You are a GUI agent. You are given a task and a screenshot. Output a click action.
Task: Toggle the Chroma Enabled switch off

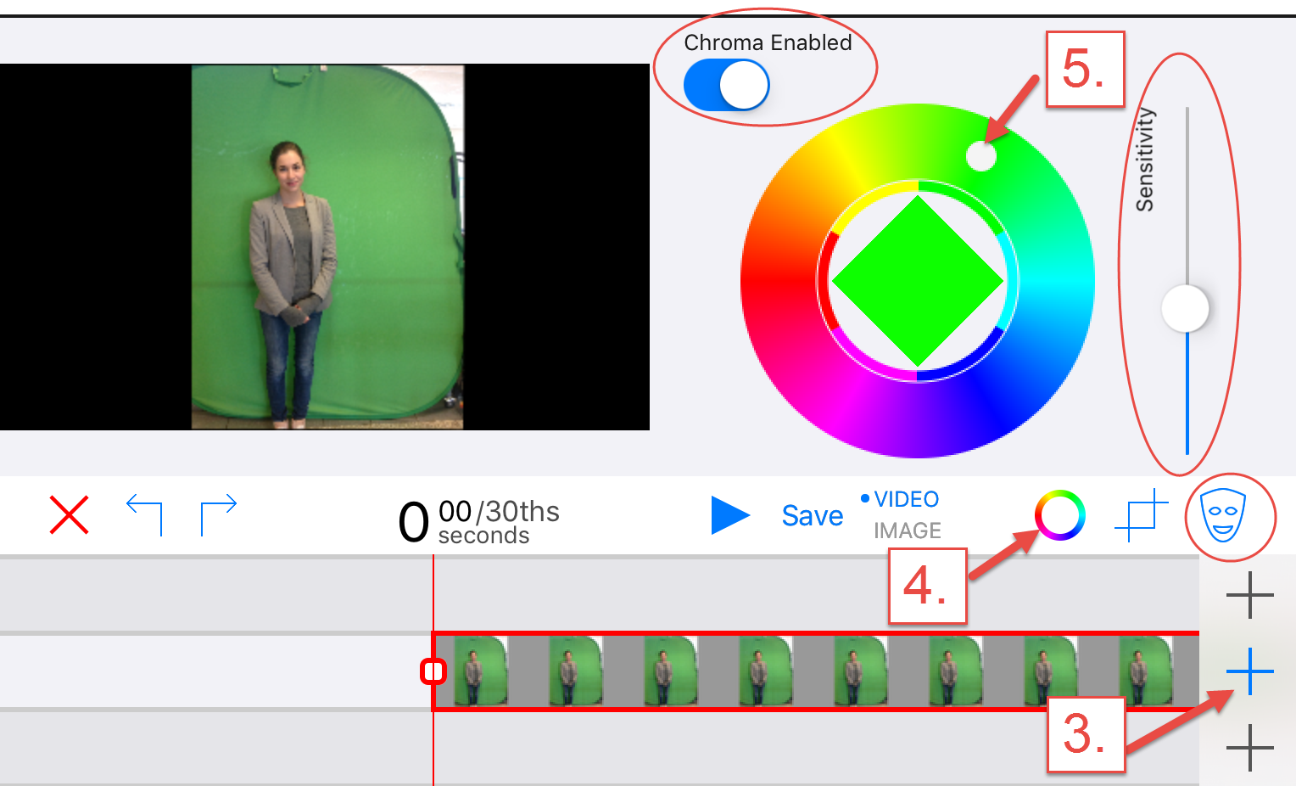pos(727,85)
